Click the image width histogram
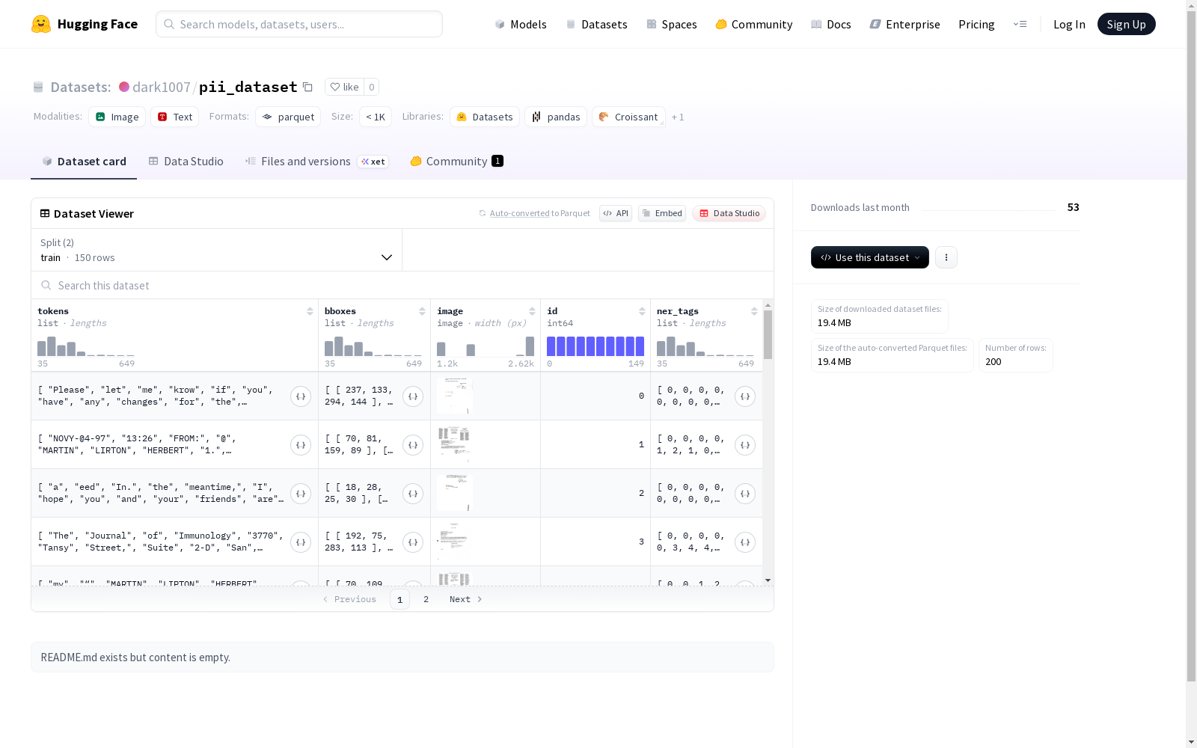The height and width of the screenshot is (748, 1197). tap(486, 346)
